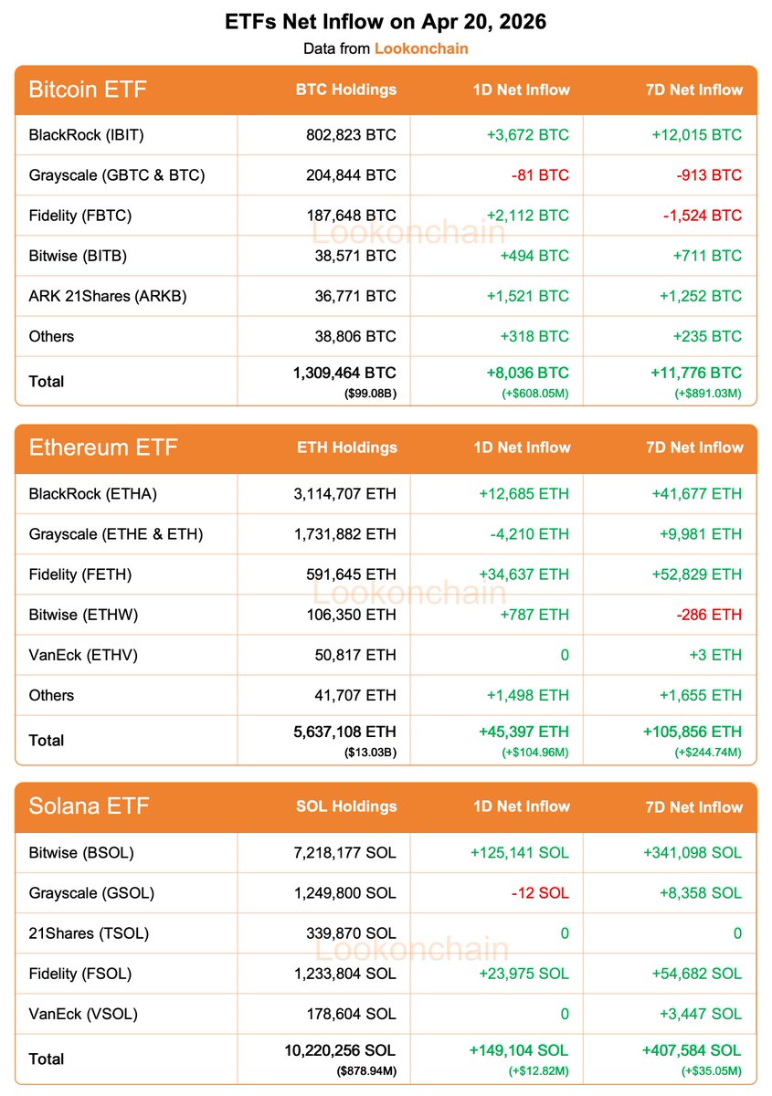The width and height of the screenshot is (772, 1096).
Task: Click the BTC Holdings column header
Action: click(346, 90)
